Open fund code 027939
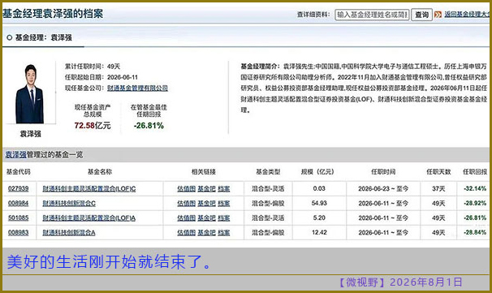 tap(18, 188)
